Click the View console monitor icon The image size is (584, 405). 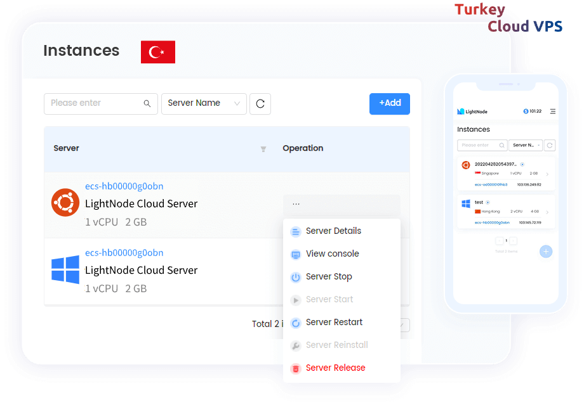[295, 254]
